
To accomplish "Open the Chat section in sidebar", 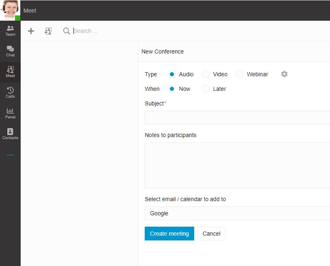I will point(10,51).
